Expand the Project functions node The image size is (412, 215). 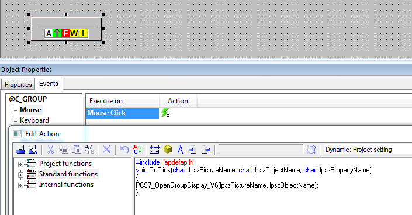pyautogui.click(x=20, y=164)
